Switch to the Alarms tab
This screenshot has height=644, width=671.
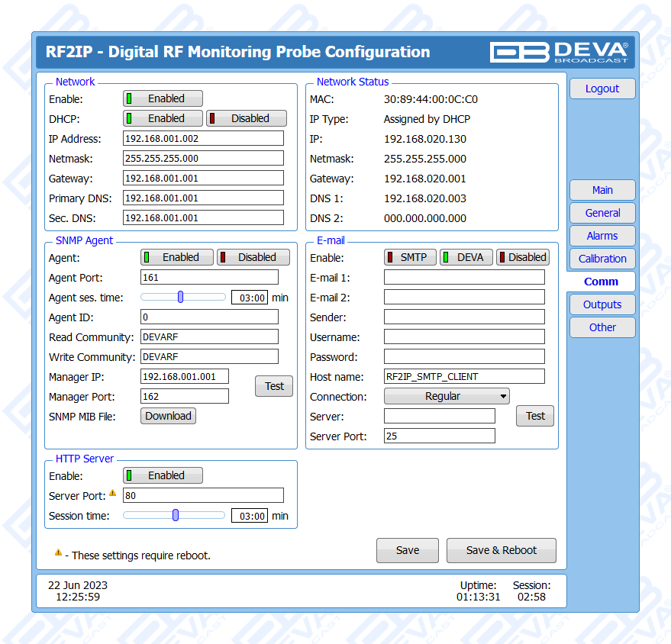602,236
